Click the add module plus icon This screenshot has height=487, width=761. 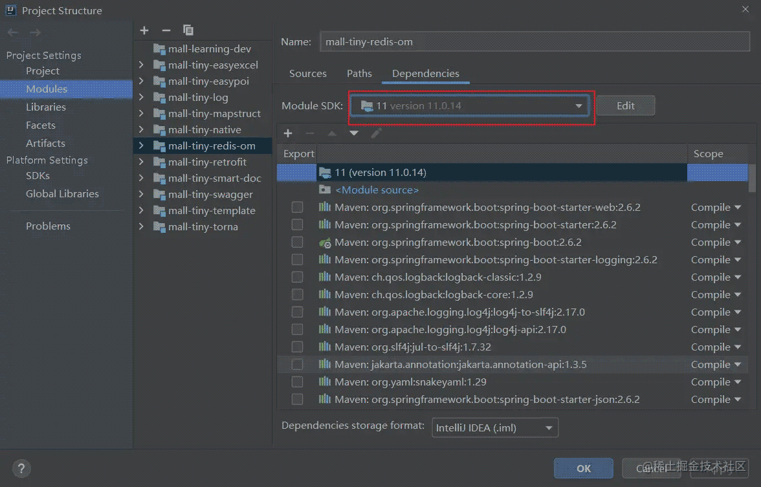[144, 30]
